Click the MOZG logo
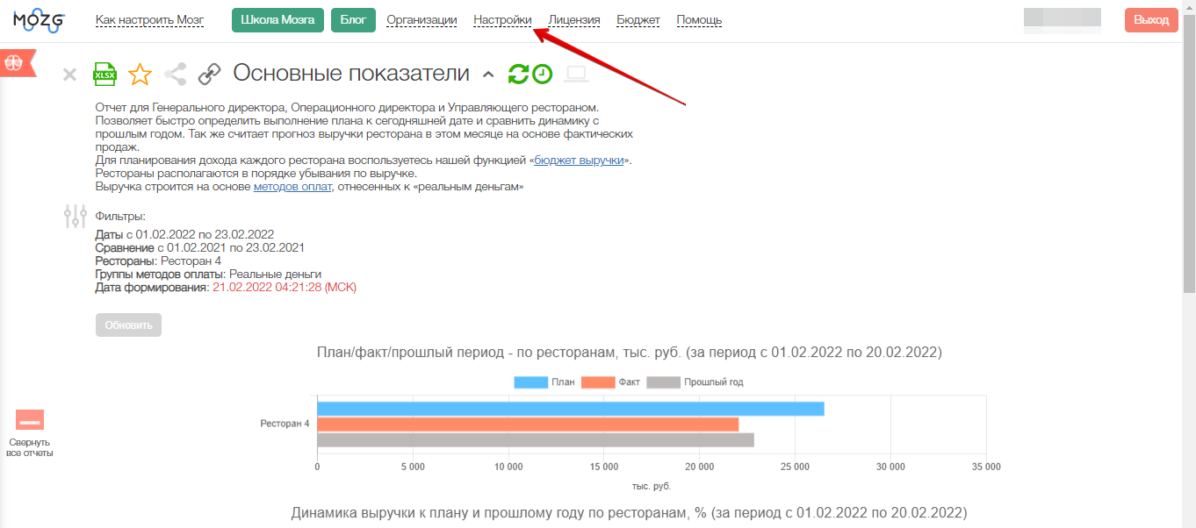The width and height of the screenshot is (1196, 528). (x=40, y=20)
